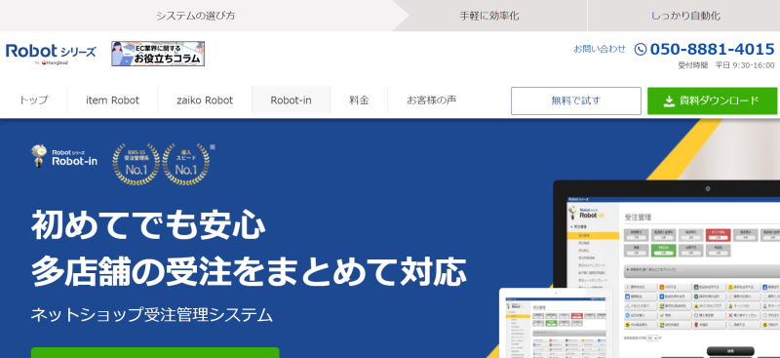Click the Robot-in mascot logo in the hero
Image resolution: width=780 pixels, height=358 pixels.
pos(63,156)
